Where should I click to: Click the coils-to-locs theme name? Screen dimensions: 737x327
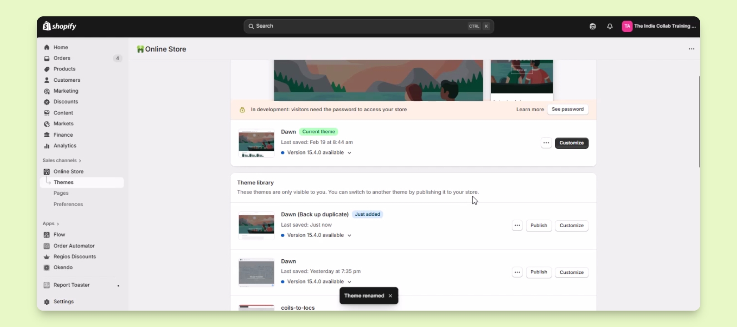298,307
